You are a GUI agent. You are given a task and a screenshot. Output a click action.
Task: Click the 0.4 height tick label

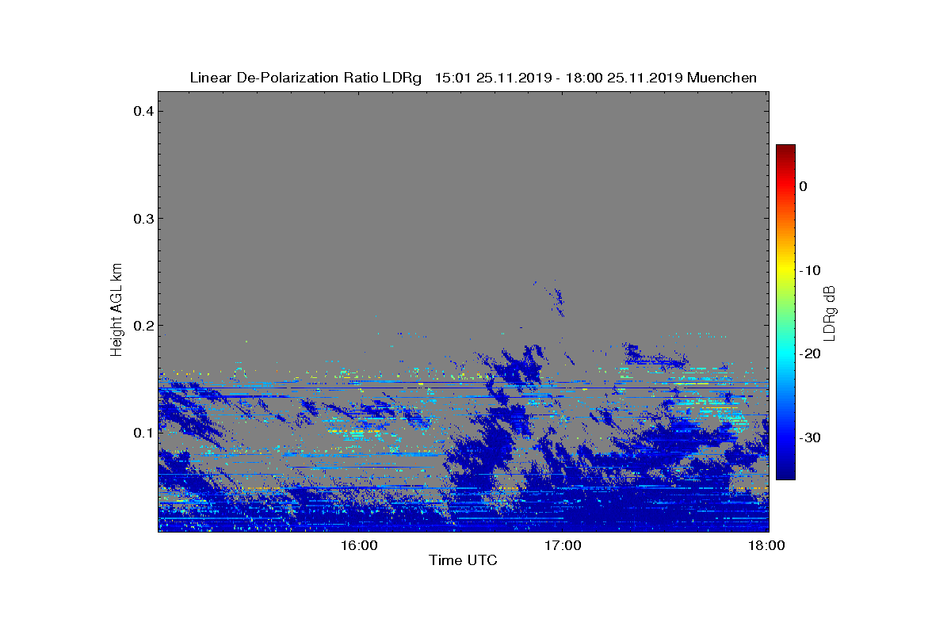143,111
